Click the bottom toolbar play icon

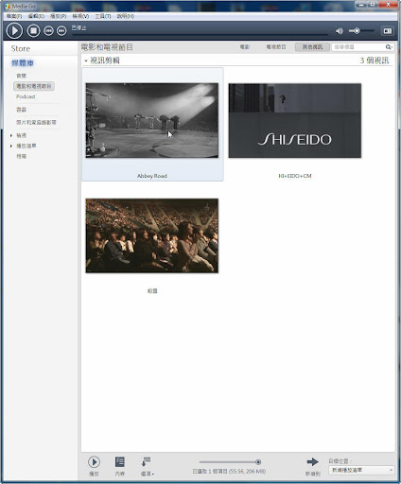click(x=94, y=462)
